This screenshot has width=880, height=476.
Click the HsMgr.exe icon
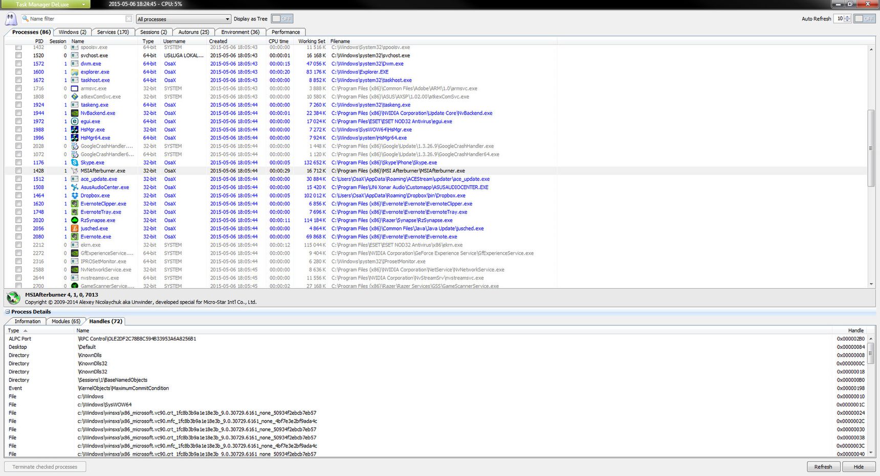[x=75, y=129]
